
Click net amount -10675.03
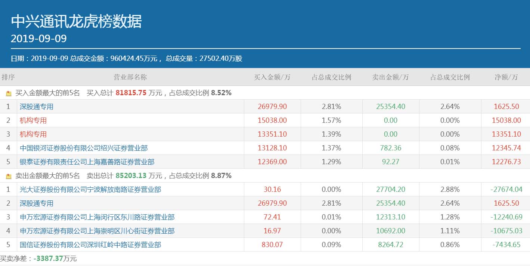click(x=506, y=231)
